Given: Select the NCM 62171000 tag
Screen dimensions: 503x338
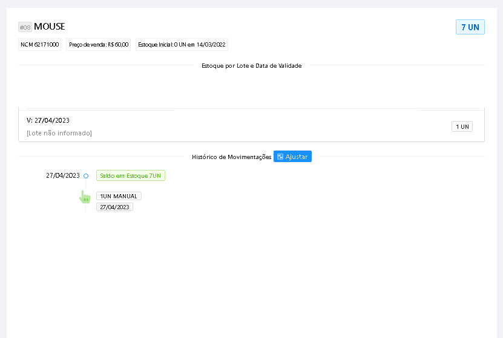Looking at the screenshot, I should (x=40, y=45).
